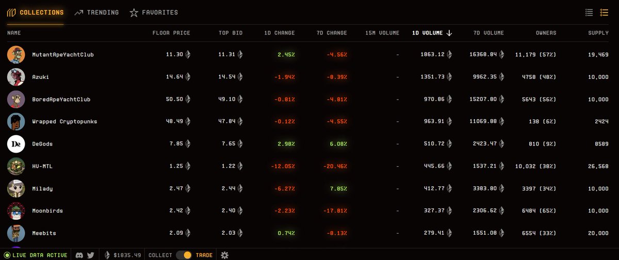Sort by 7D Change column

[x=332, y=33]
